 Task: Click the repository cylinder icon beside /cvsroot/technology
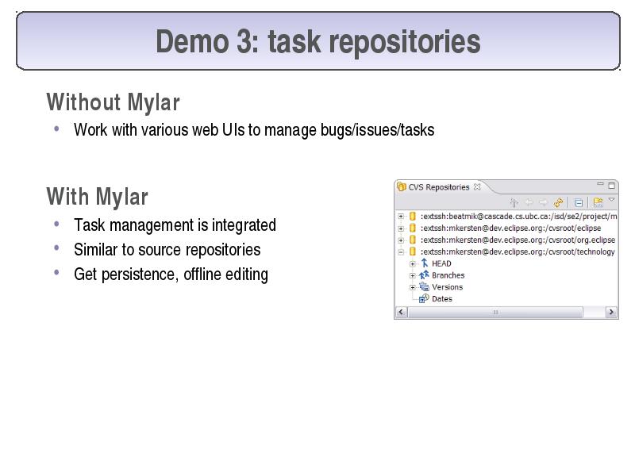[x=412, y=251]
